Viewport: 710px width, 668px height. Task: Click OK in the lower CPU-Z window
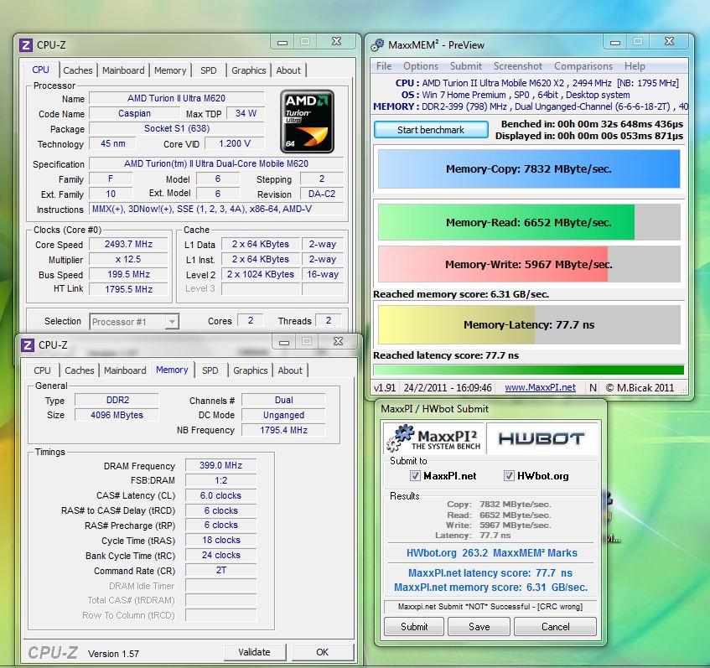tap(323, 652)
